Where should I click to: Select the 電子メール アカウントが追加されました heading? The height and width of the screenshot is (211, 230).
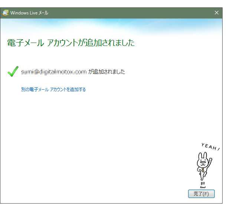[71, 43]
